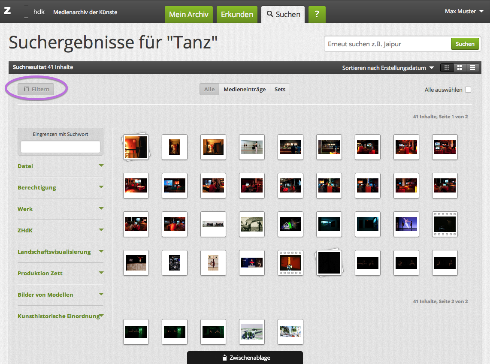The width and height of the screenshot is (490, 364).
Task: Toggle the Alle auswählen checkbox
Action: (468, 90)
